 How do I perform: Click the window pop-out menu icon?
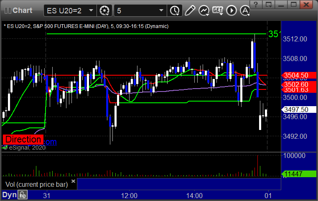tap(269, 5)
